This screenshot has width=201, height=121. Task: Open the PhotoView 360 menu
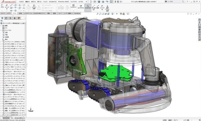(63, 2)
